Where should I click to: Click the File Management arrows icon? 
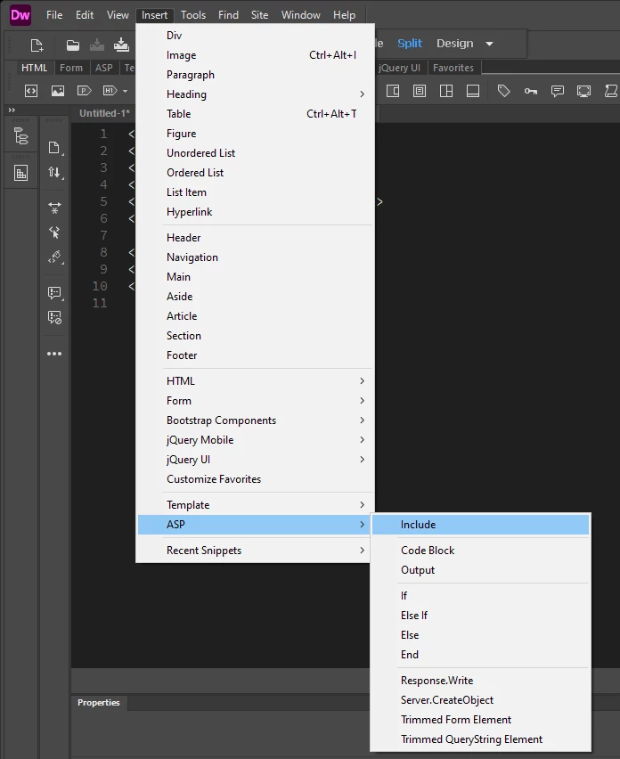(54, 172)
